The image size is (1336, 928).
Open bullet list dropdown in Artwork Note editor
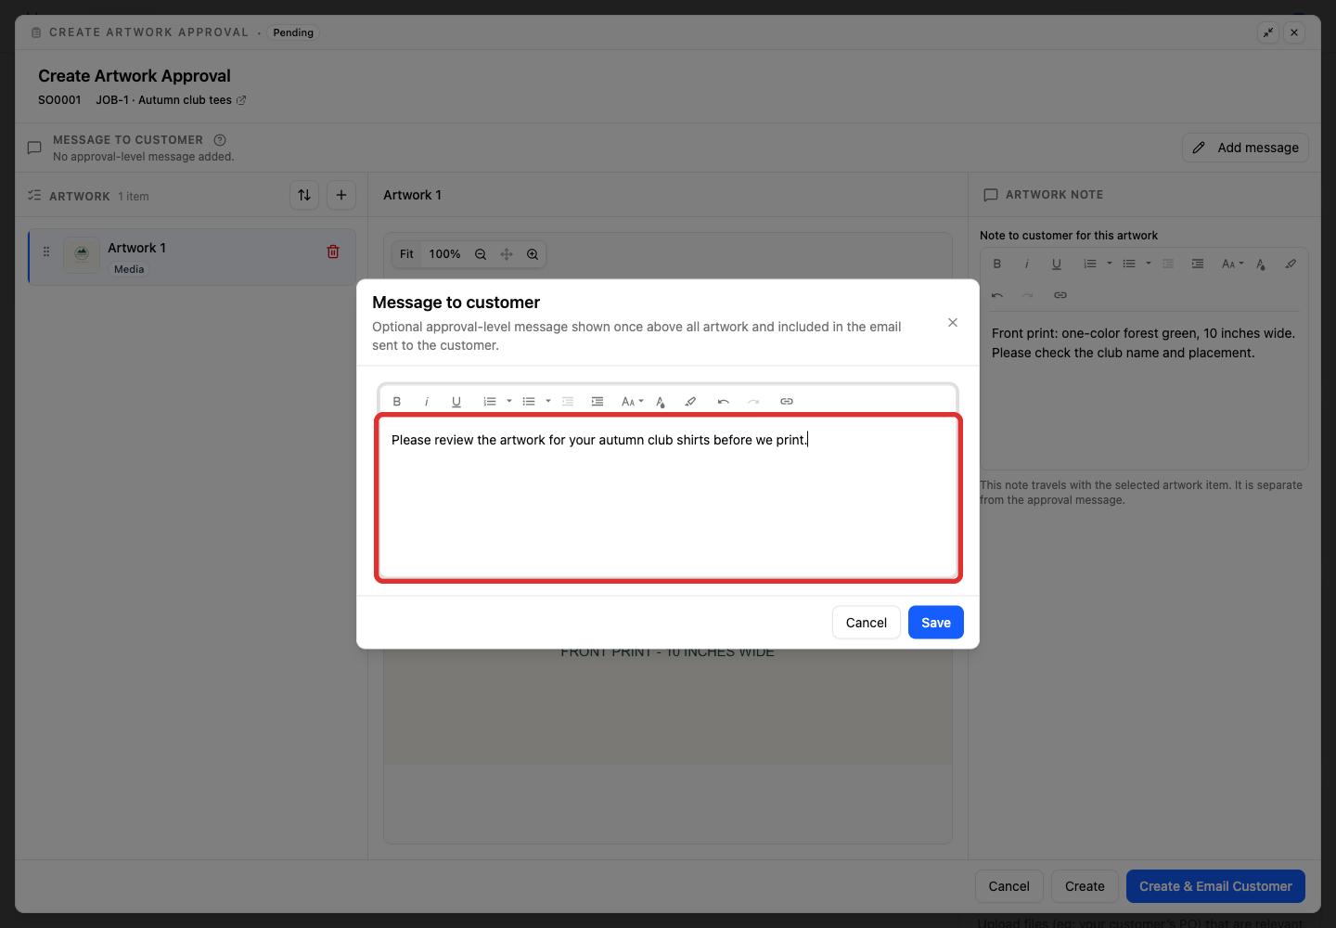[x=1149, y=264]
